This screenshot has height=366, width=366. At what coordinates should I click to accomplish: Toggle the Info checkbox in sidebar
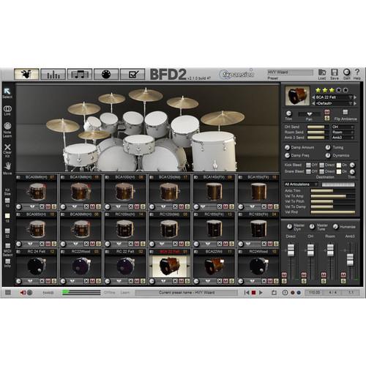[x=7, y=261]
